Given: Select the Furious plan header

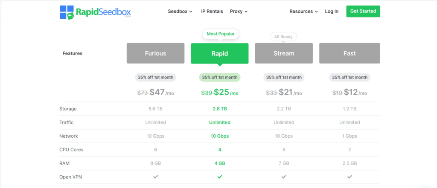Looking at the screenshot, I should point(155,53).
